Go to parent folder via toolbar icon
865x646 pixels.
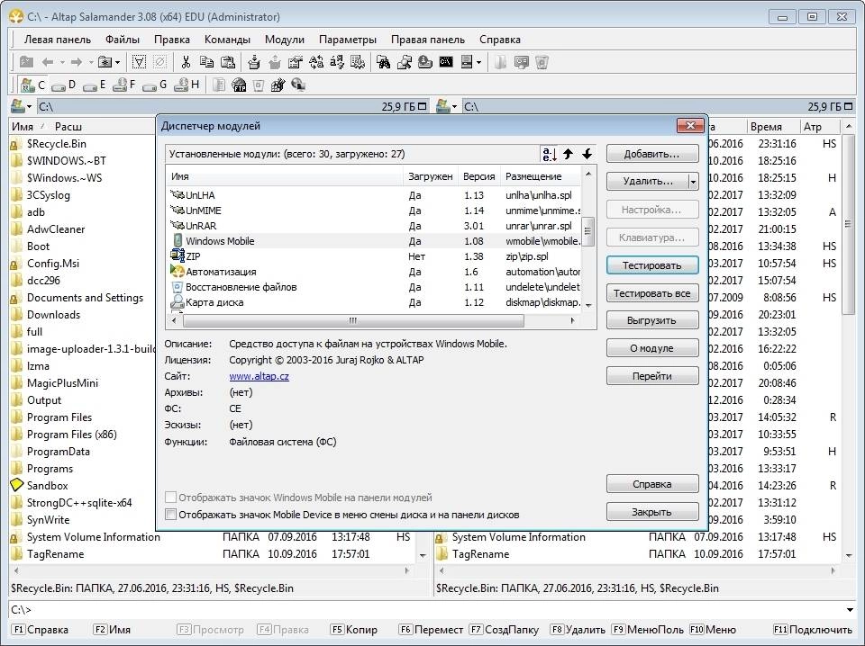[x=26, y=62]
